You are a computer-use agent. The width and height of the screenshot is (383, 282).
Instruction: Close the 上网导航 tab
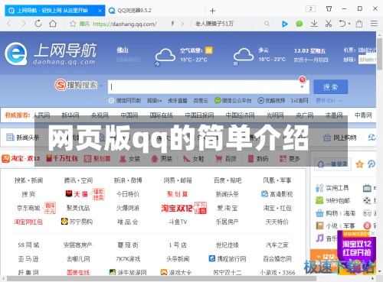pyautogui.click(x=100, y=11)
